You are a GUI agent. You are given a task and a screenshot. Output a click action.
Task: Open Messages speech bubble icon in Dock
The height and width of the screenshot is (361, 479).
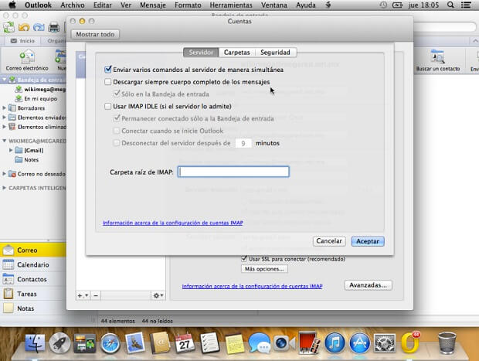260,343
